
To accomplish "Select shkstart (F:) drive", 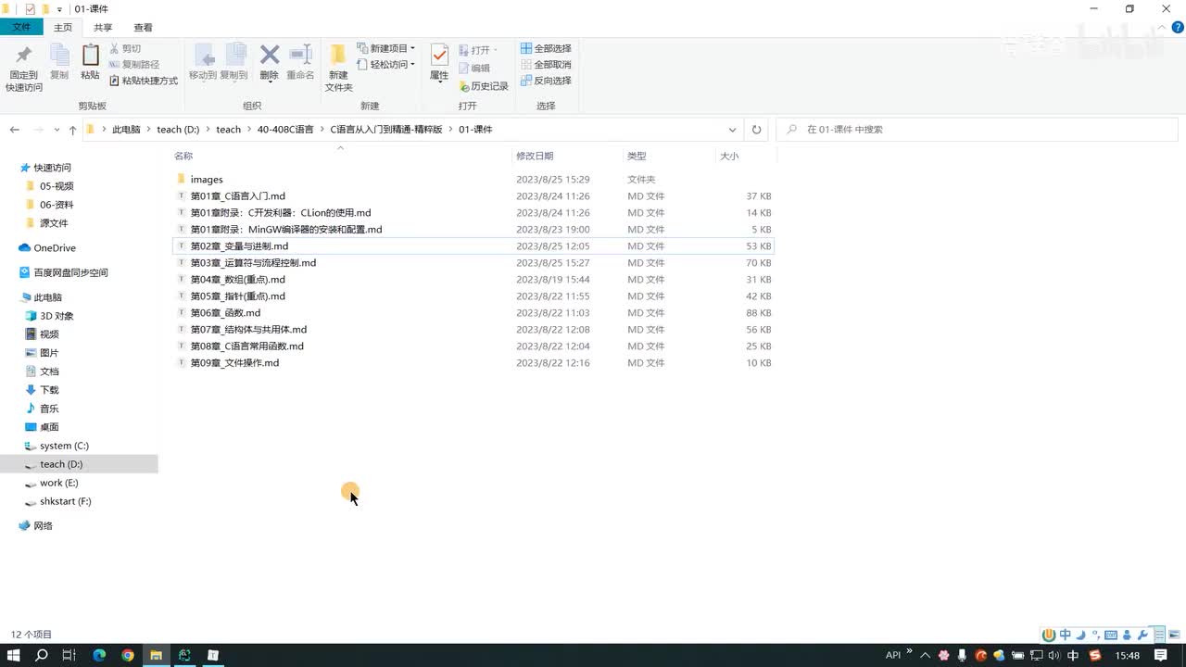I will pos(65,501).
